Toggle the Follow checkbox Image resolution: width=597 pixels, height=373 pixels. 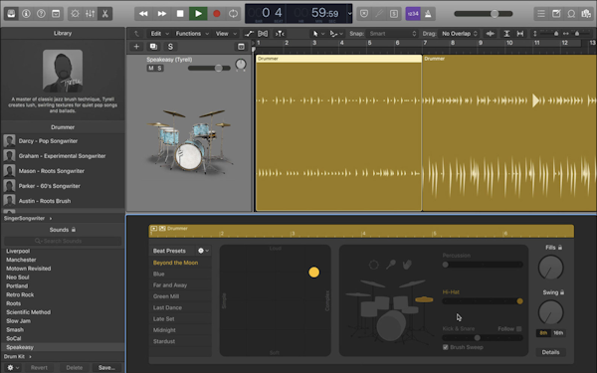click(x=519, y=329)
